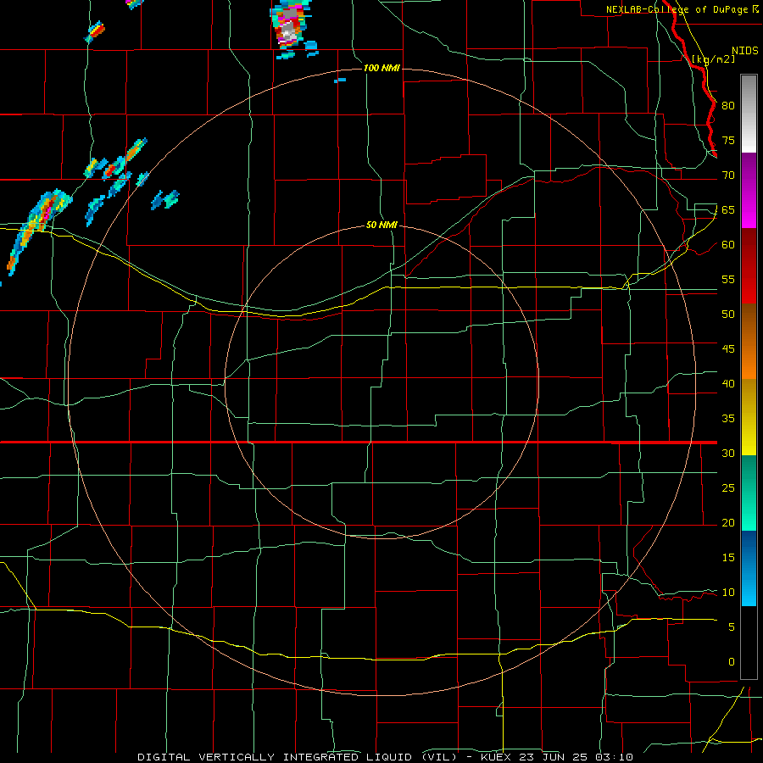This screenshot has height=763, width=763.
Task: Click the 100 NMI range ring label
Action: 382,68
